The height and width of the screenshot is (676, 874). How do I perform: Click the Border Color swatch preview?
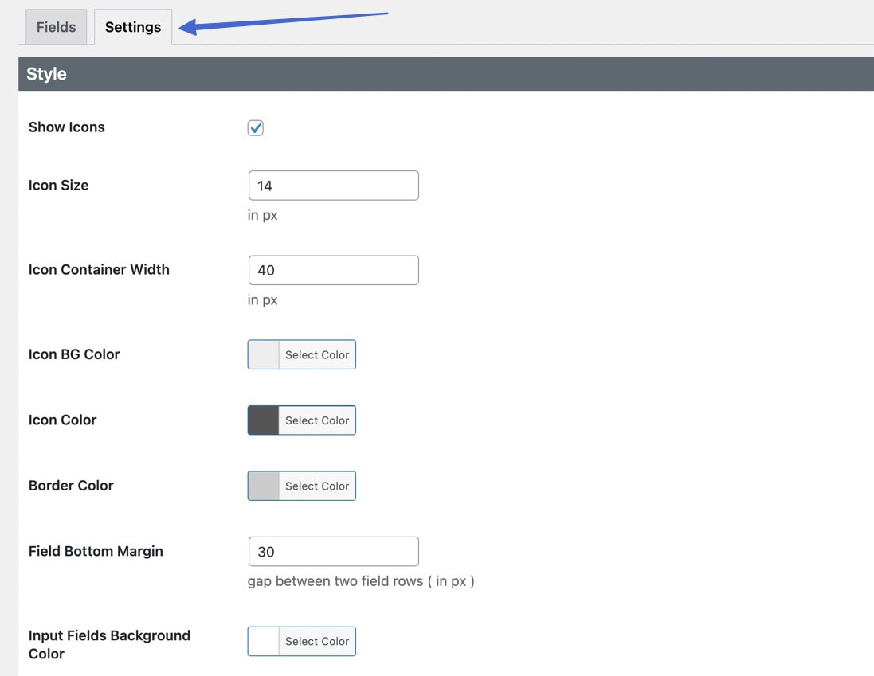[263, 486]
